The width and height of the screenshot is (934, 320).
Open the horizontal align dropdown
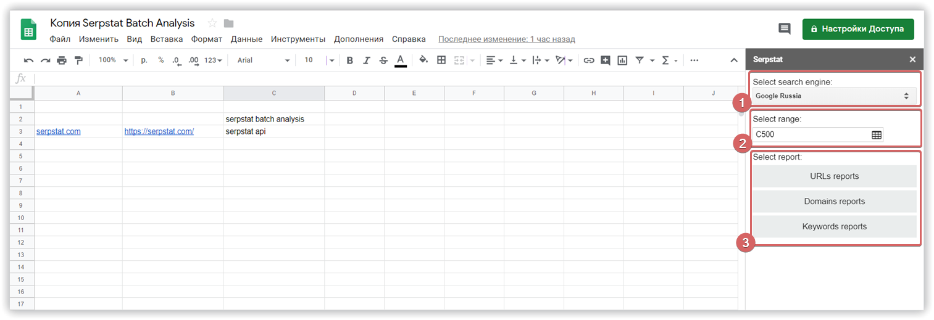(494, 60)
